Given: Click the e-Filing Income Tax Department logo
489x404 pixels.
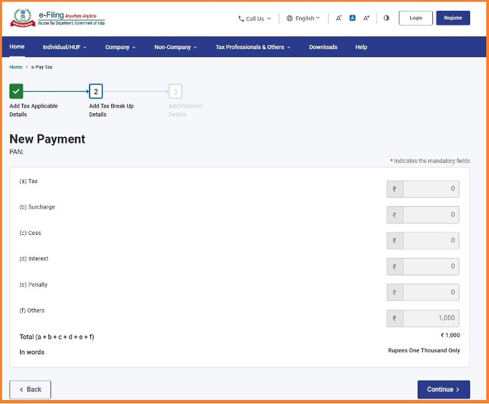Looking at the screenshot, I should coord(57,18).
